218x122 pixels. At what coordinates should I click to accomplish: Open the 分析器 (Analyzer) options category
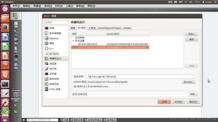[x=56, y=74]
